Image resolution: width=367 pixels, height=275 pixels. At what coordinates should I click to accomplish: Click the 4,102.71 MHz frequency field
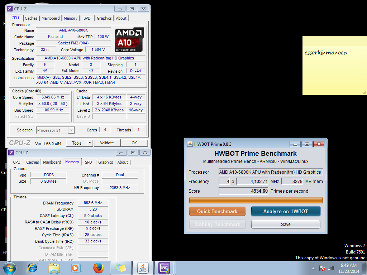(253, 182)
